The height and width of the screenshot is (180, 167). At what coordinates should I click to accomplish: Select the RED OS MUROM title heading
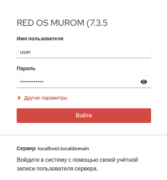click(62, 23)
